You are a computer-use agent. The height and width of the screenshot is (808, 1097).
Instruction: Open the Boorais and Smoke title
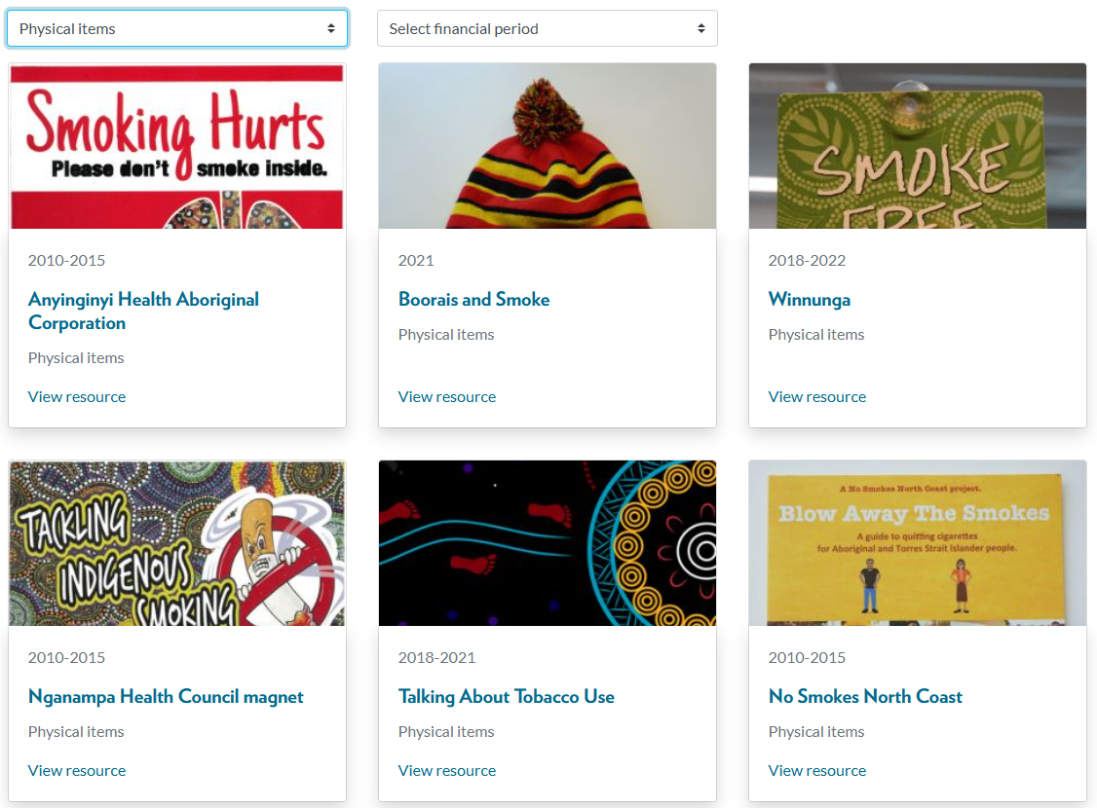[x=473, y=299]
